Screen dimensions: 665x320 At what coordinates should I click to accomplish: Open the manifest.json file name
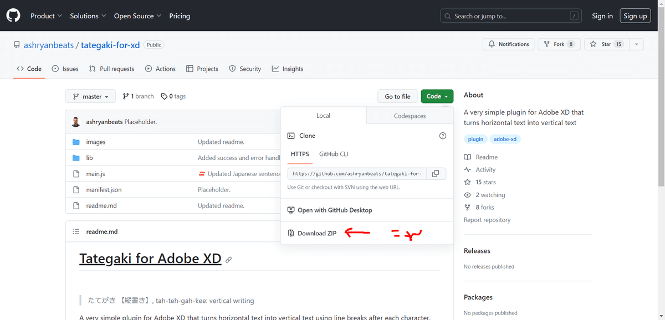104,190
